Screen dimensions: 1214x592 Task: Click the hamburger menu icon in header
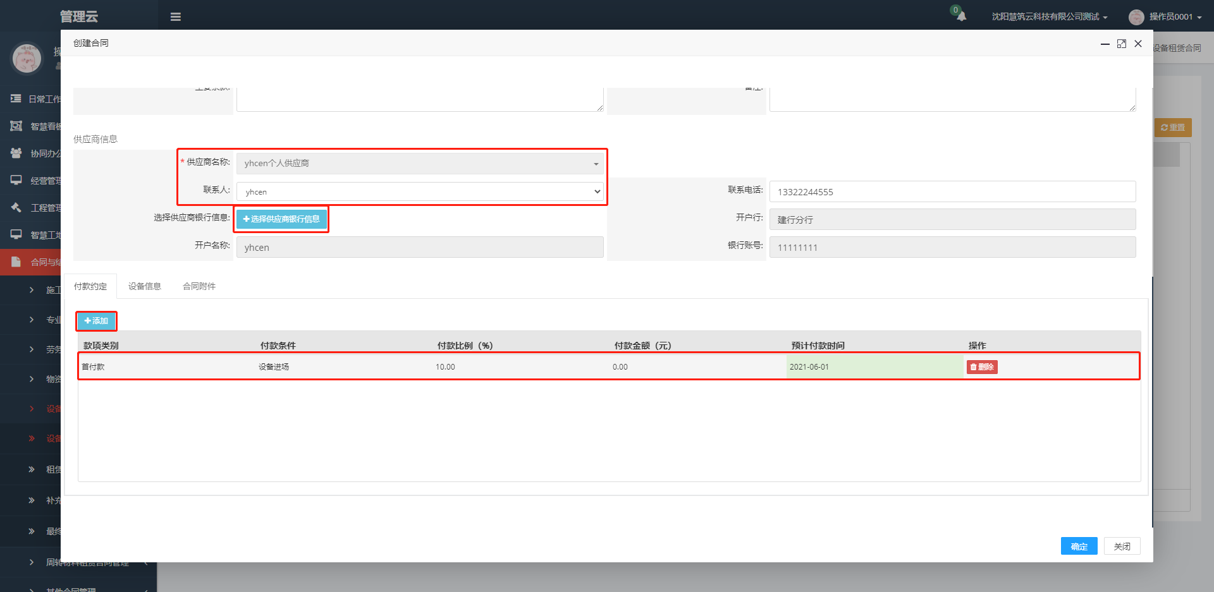point(176,17)
